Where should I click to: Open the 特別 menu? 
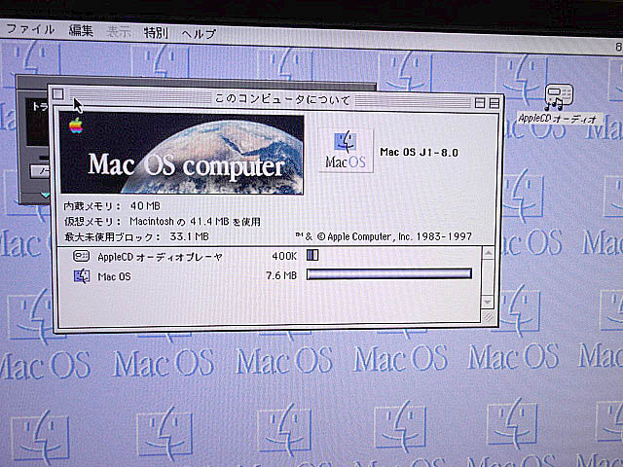click(x=156, y=32)
